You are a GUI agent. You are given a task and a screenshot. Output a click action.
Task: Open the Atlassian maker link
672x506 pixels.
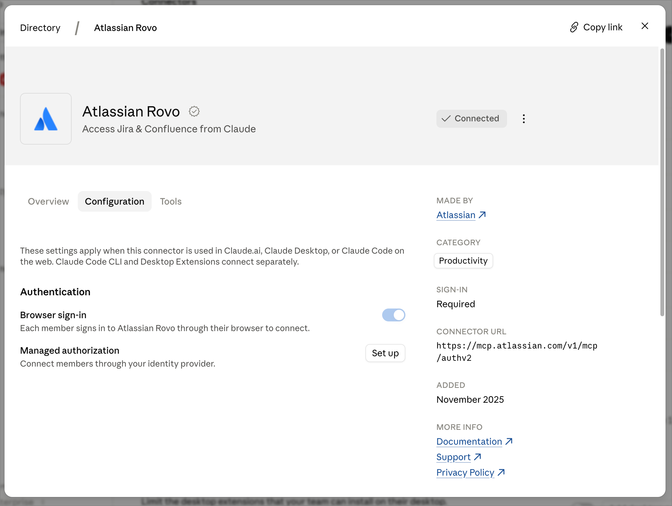pyautogui.click(x=461, y=215)
